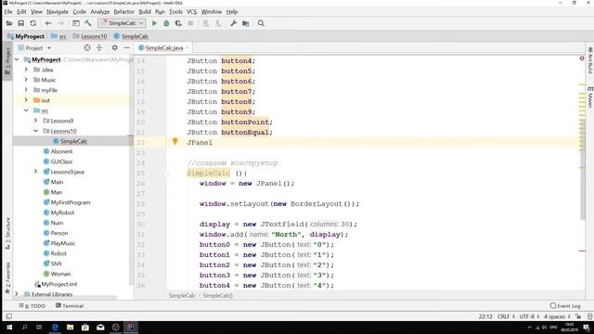Select MyProgect.iml file
594x334 pixels.
tap(56, 284)
